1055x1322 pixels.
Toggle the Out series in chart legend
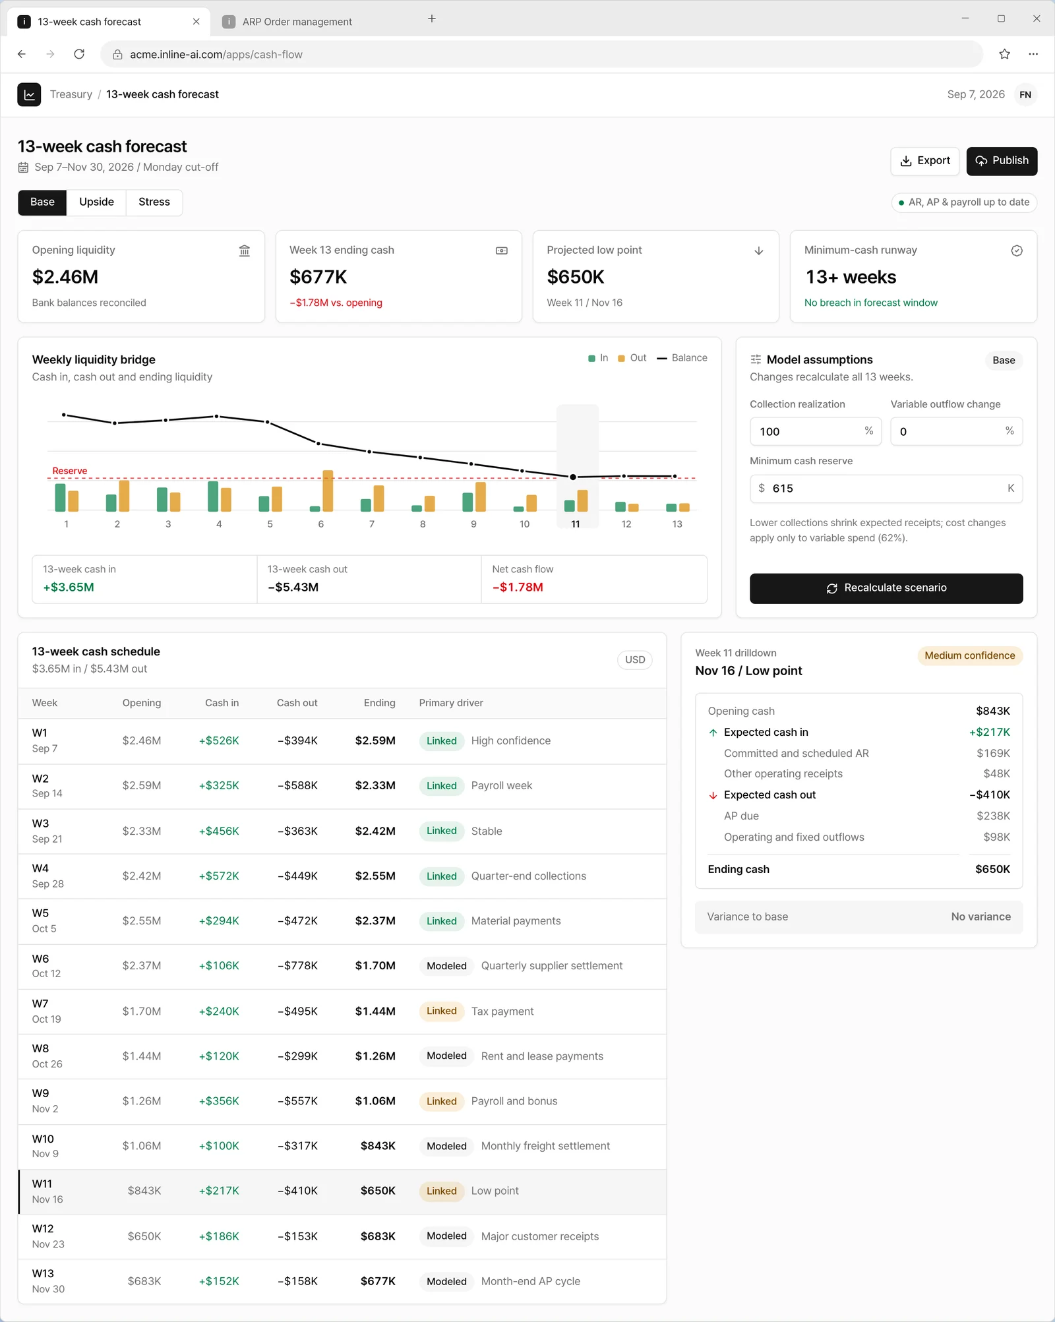[x=632, y=358]
